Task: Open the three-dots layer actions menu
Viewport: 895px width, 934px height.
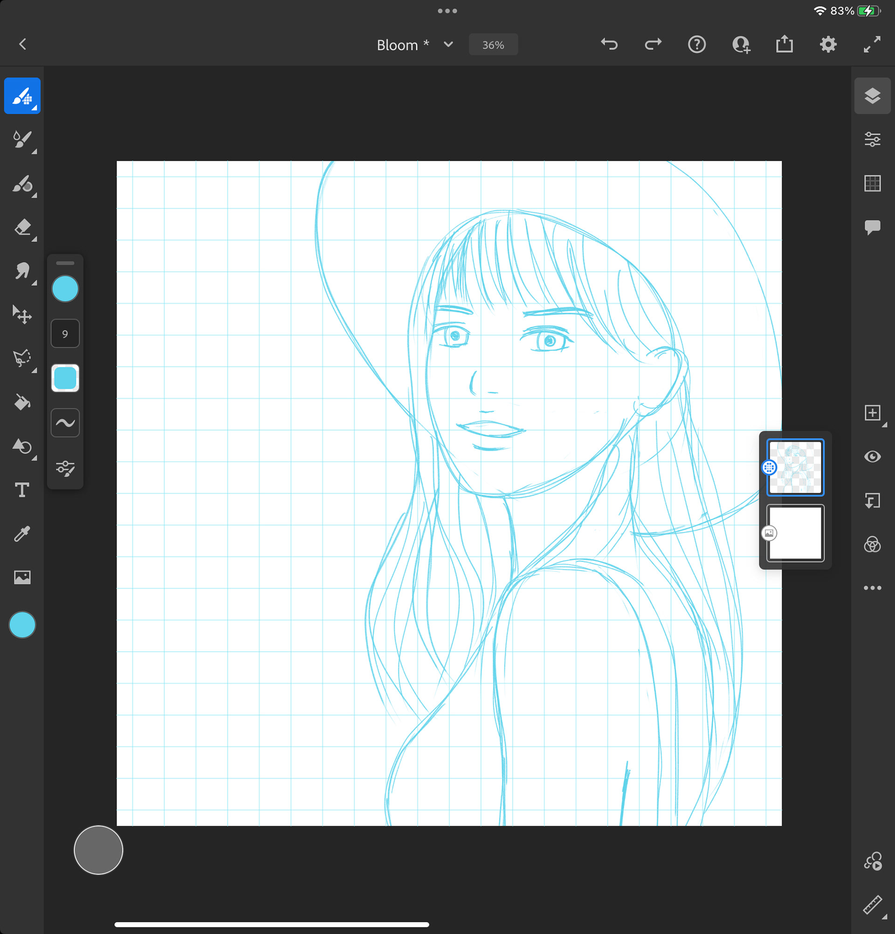Action: coord(872,588)
